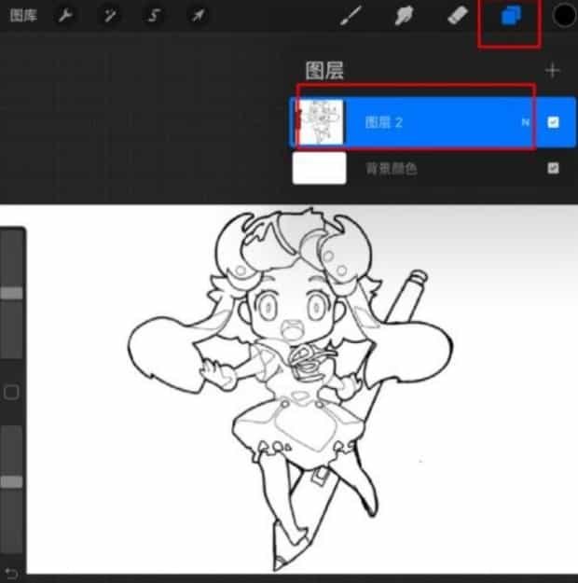Activate the Selection S-shaped tool
This screenshot has height=583, width=578.
154,16
